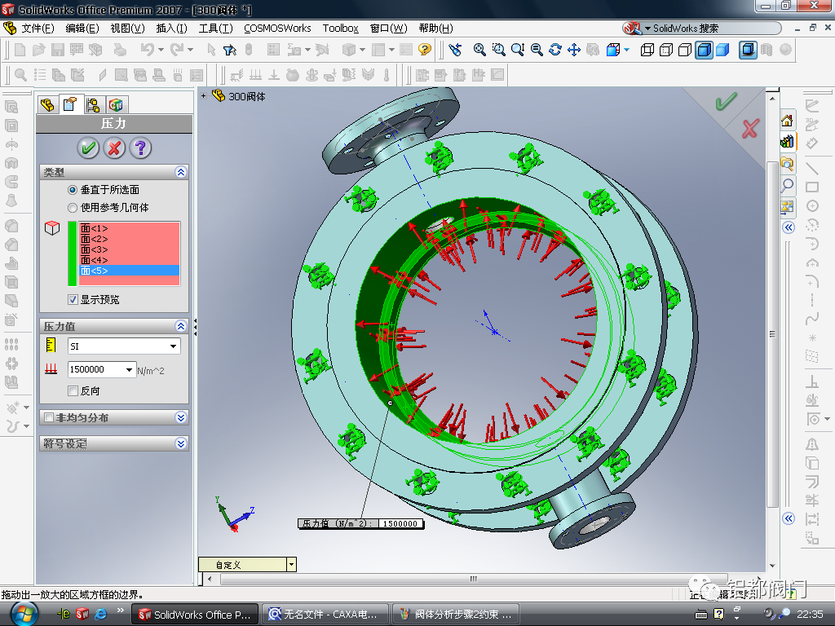Select 面<3> in the face list
This screenshot has width=835, height=626.
(94, 249)
